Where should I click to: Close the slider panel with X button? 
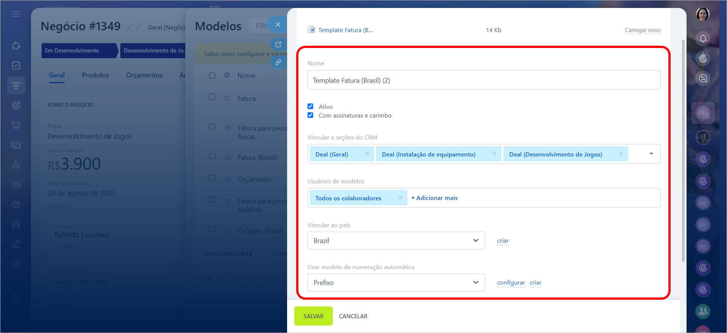click(x=278, y=25)
